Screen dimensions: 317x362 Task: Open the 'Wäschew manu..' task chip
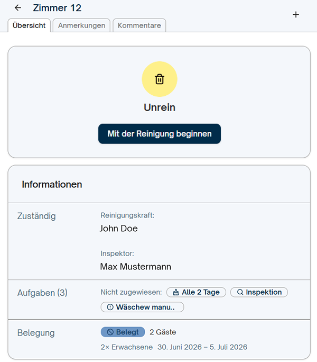pyautogui.click(x=142, y=307)
